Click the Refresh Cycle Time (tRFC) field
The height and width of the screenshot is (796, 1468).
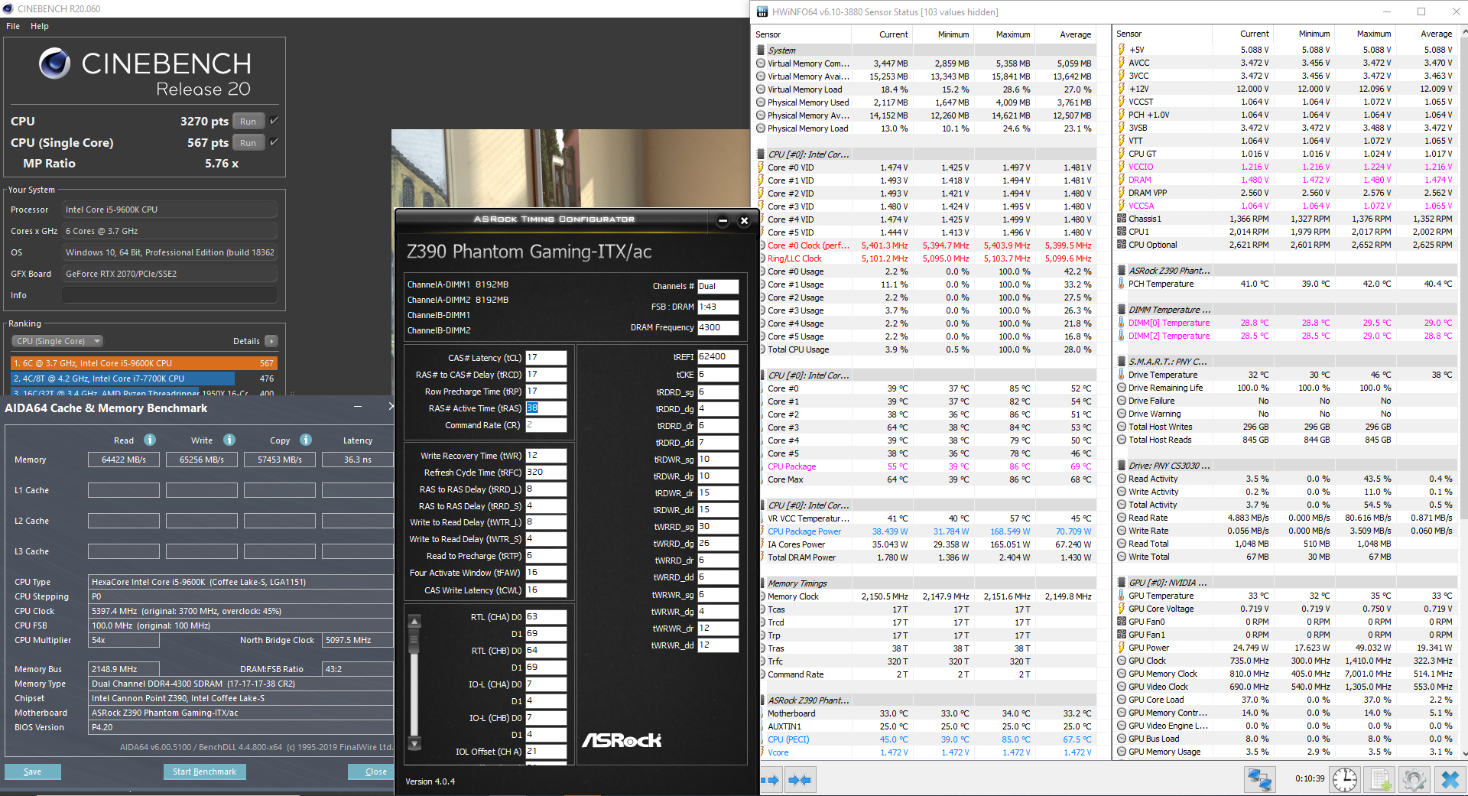(546, 473)
